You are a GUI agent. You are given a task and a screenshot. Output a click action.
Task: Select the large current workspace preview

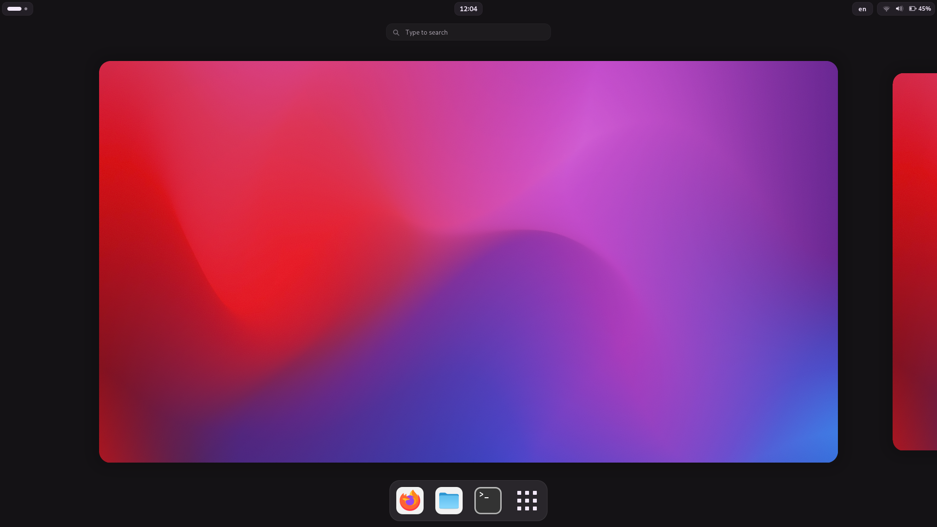pyautogui.click(x=468, y=262)
